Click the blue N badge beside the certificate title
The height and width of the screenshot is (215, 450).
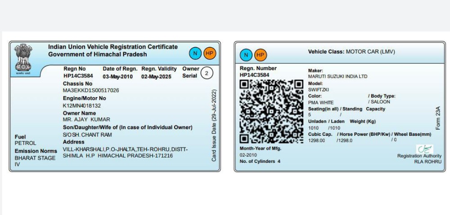click(195, 54)
